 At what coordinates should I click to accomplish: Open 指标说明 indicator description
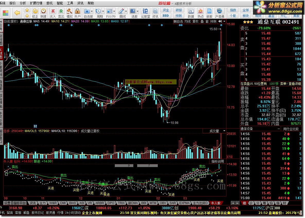pos(218,161)
